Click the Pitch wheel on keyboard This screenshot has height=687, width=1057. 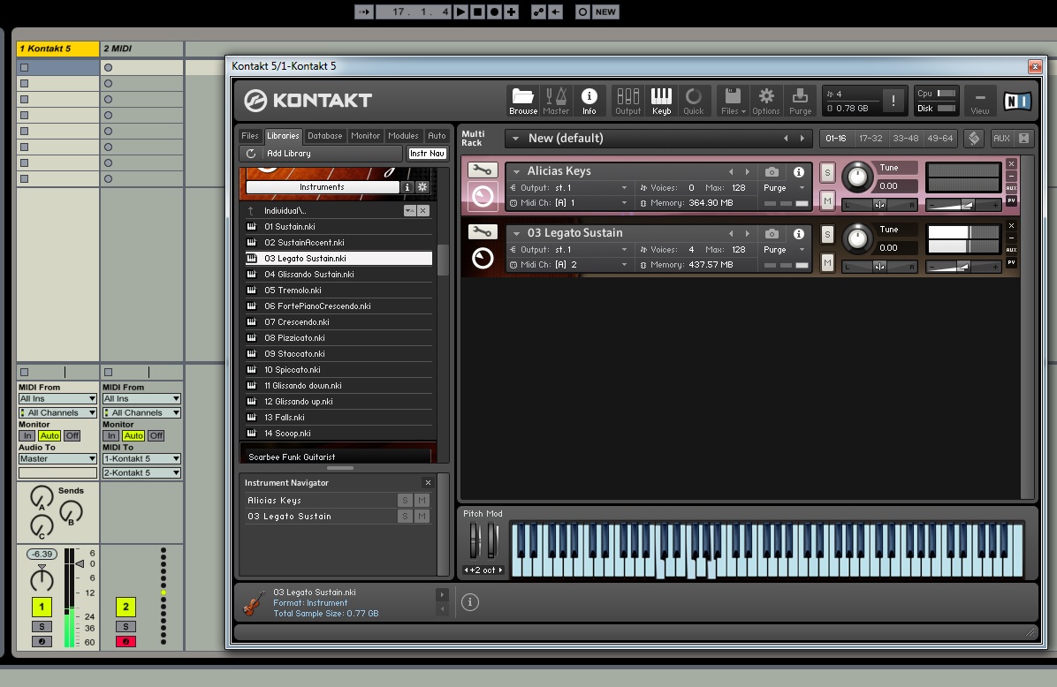(475, 540)
